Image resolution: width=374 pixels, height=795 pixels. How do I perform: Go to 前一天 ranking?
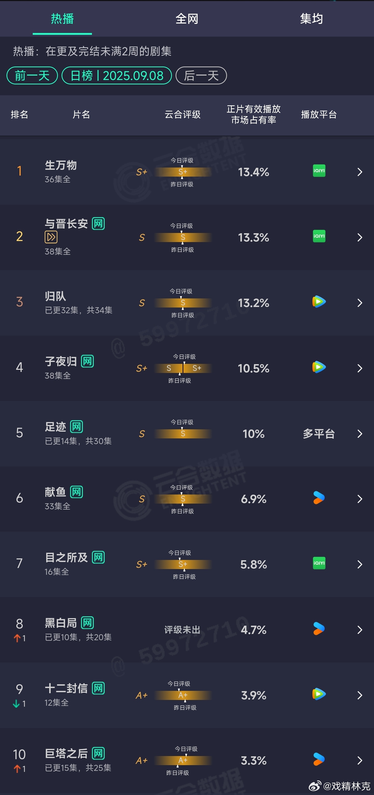coord(32,75)
